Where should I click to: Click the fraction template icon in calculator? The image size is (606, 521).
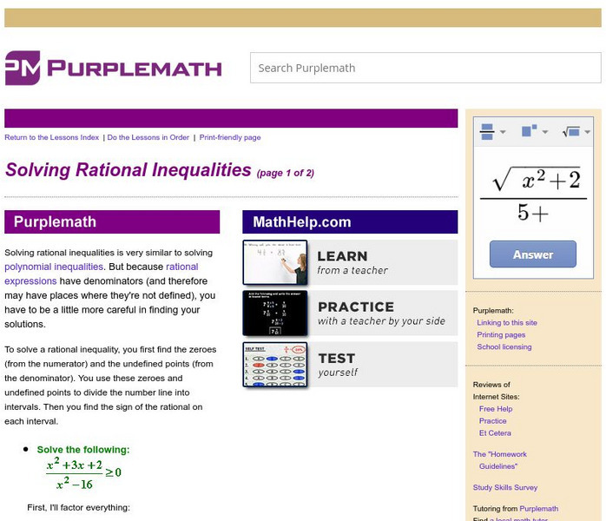coord(487,132)
